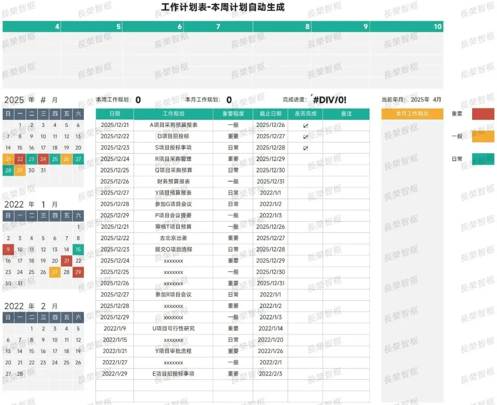Image resolution: width=497 pixels, height=405 pixels.
Task: Click the Y项目审批流程 plan cell
Action: (x=173, y=351)
